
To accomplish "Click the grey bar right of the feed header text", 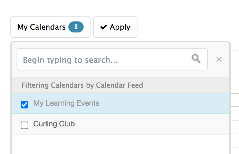I will (x=187, y=85).
